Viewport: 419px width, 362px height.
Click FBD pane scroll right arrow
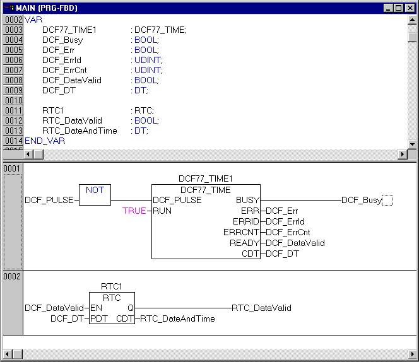(x=412, y=354)
